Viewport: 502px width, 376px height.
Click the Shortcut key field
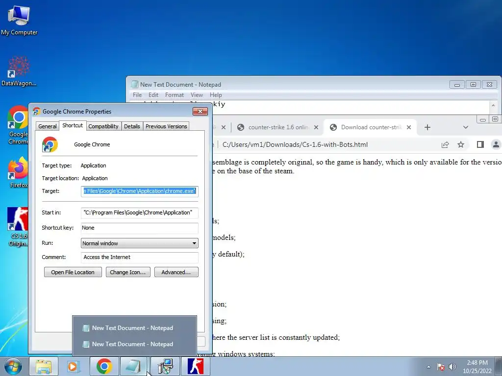140,228
